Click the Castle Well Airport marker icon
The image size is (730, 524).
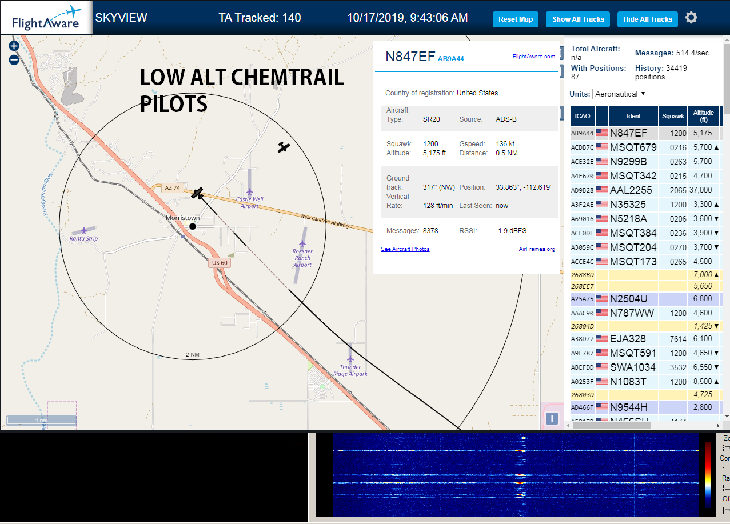tap(250, 191)
